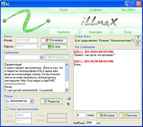Click the Отключить disconnect button with star icon
143x127 pixels.
(x=54, y=40)
